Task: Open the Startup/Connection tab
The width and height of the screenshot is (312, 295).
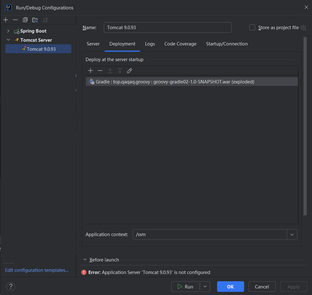Action: (x=227, y=44)
